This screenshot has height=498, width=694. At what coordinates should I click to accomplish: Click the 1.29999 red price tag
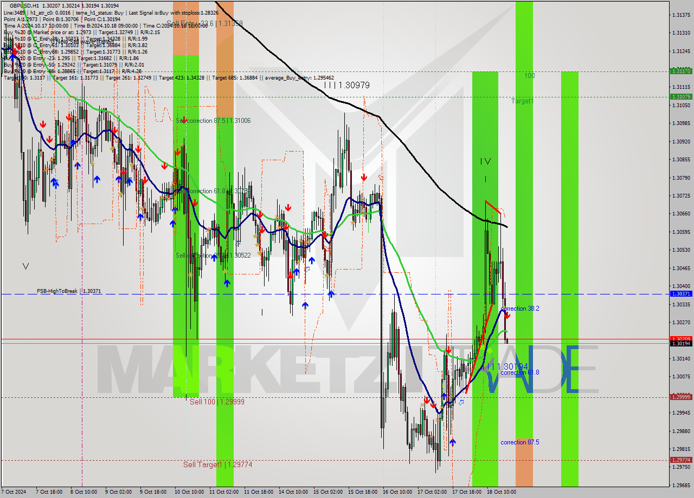point(681,397)
